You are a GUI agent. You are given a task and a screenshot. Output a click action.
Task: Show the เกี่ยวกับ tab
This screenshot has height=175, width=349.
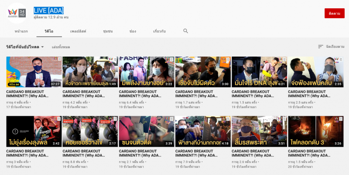click(x=159, y=31)
